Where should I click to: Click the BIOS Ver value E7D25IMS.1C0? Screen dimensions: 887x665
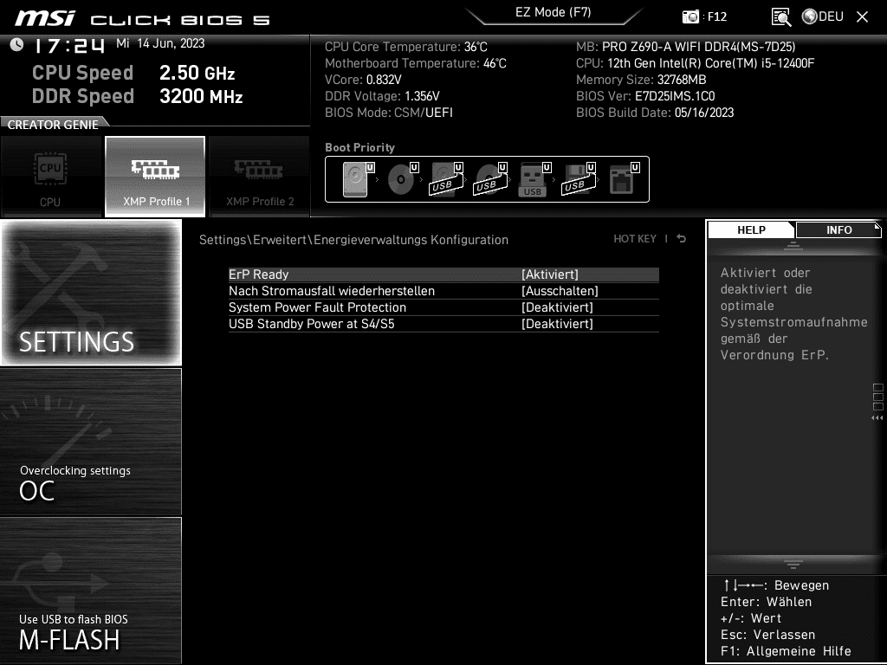click(675, 96)
